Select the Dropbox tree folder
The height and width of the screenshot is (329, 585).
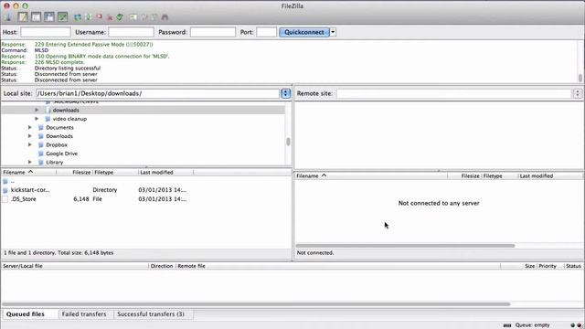point(57,144)
